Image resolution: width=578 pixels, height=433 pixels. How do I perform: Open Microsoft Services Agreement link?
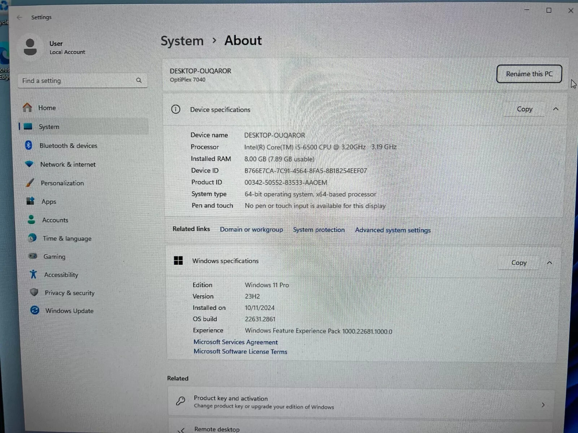tap(236, 342)
